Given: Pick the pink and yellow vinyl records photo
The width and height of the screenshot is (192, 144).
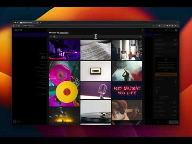Looking at the screenshot, I should (x=64, y=84).
